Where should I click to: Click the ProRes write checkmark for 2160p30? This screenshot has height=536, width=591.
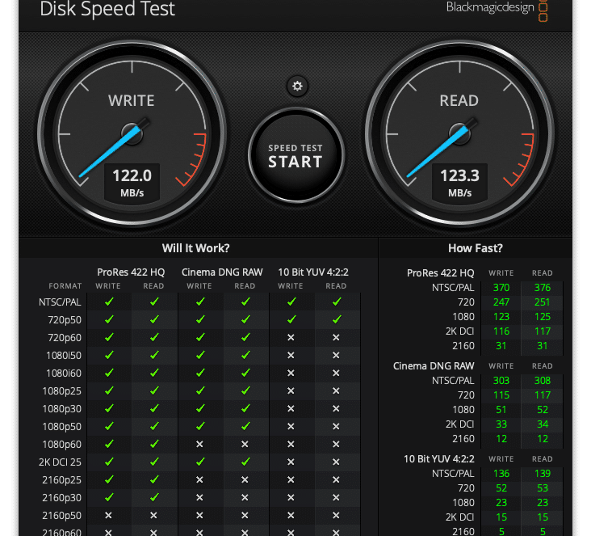click(x=109, y=497)
